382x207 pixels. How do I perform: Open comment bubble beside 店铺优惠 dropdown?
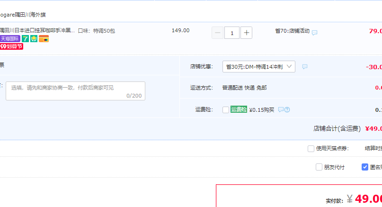[305, 67]
